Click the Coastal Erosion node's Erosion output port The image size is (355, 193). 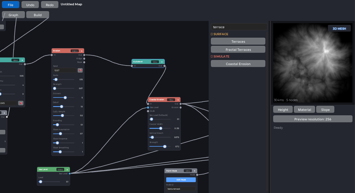pyautogui.click(x=180, y=108)
